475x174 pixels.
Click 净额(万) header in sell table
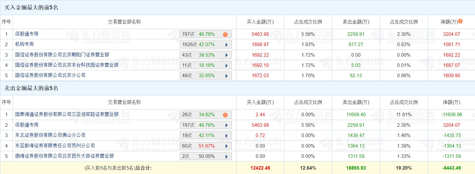(451, 102)
